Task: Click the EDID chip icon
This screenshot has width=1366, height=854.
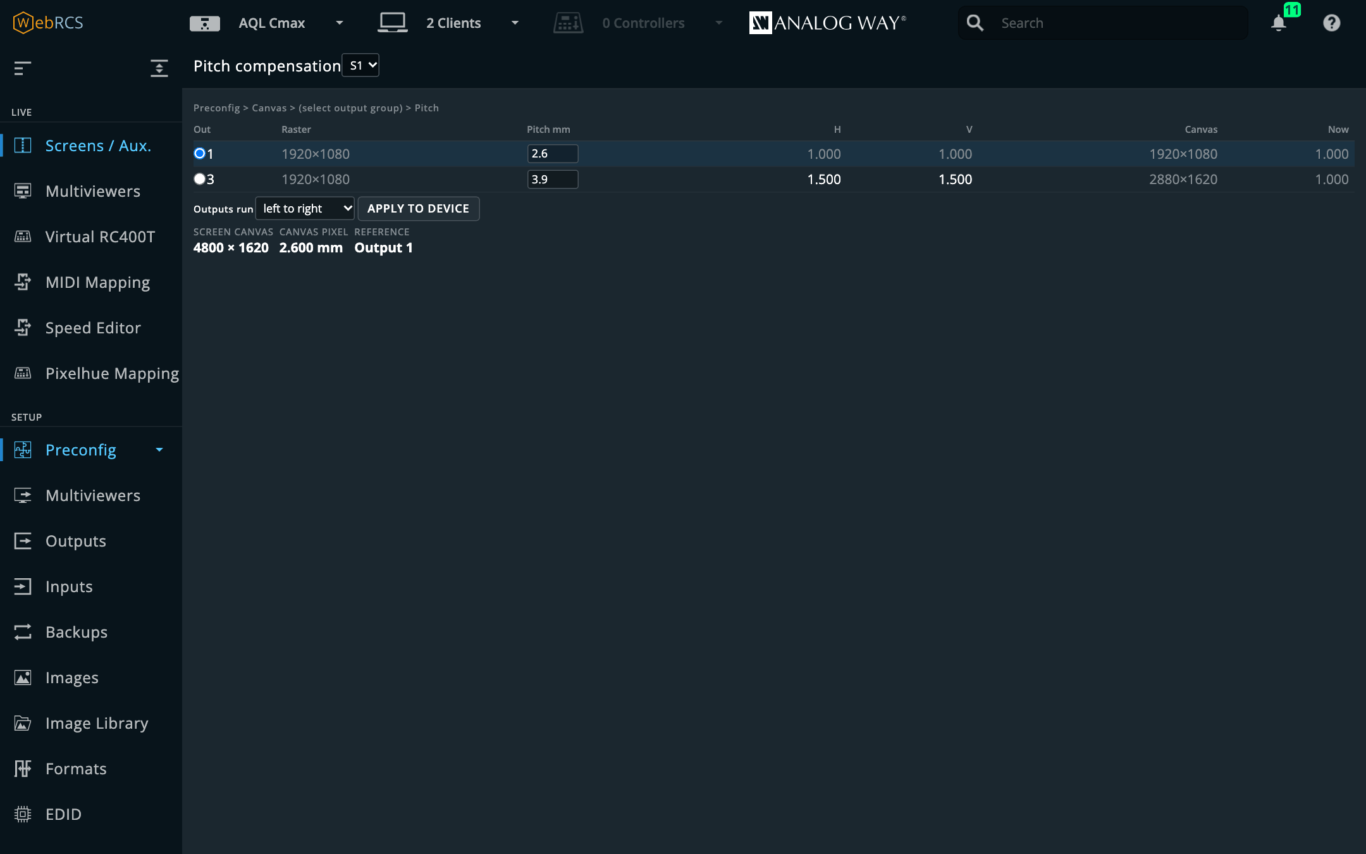Action: click(23, 814)
